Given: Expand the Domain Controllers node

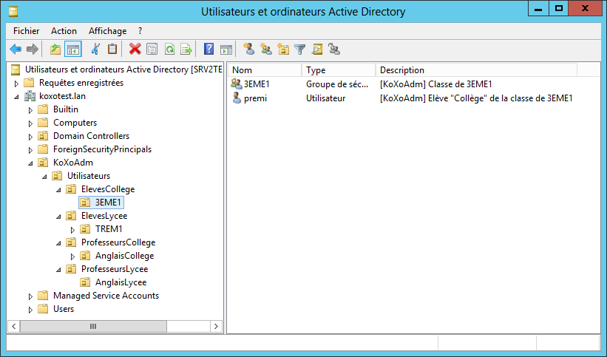Looking at the screenshot, I should tap(30, 137).
